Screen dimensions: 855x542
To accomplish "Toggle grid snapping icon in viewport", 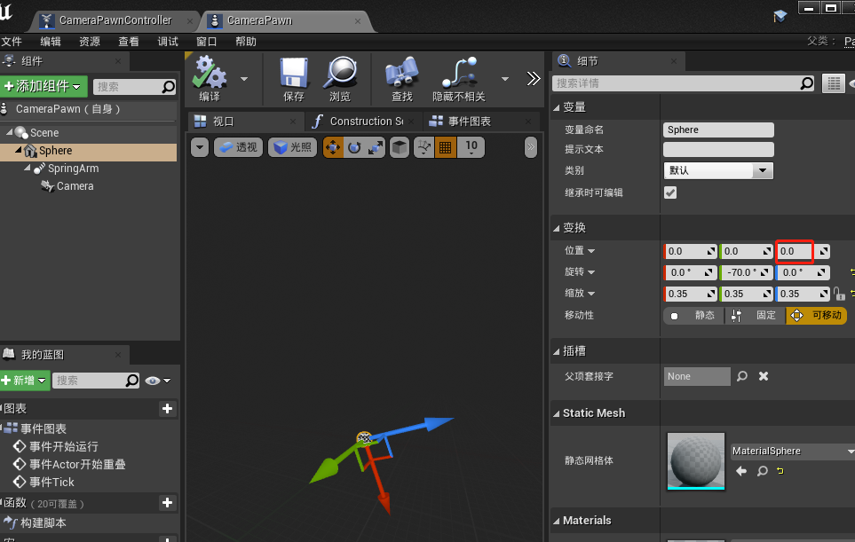I will pyautogui.click(x=445, y=147).
